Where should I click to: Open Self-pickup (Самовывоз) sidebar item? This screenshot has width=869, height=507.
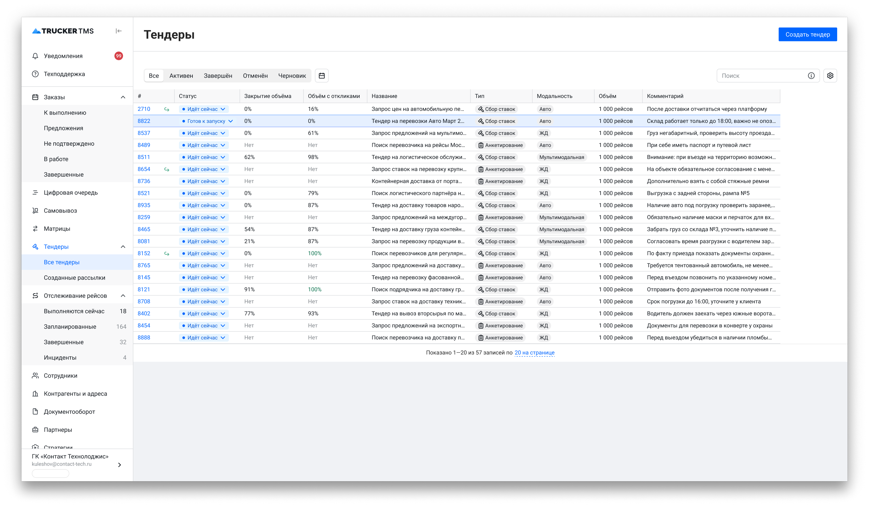(60, 211)
